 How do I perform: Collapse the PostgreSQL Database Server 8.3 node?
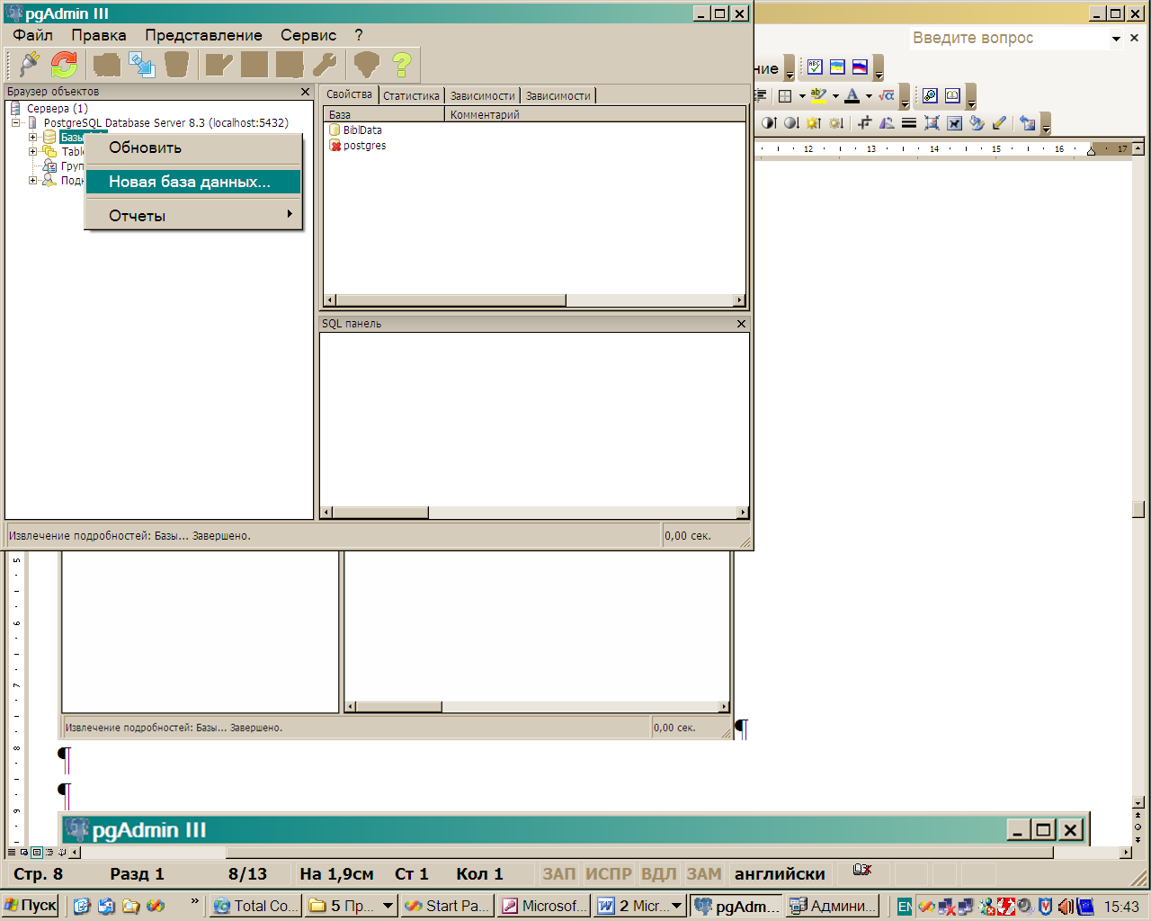[16, 122]
